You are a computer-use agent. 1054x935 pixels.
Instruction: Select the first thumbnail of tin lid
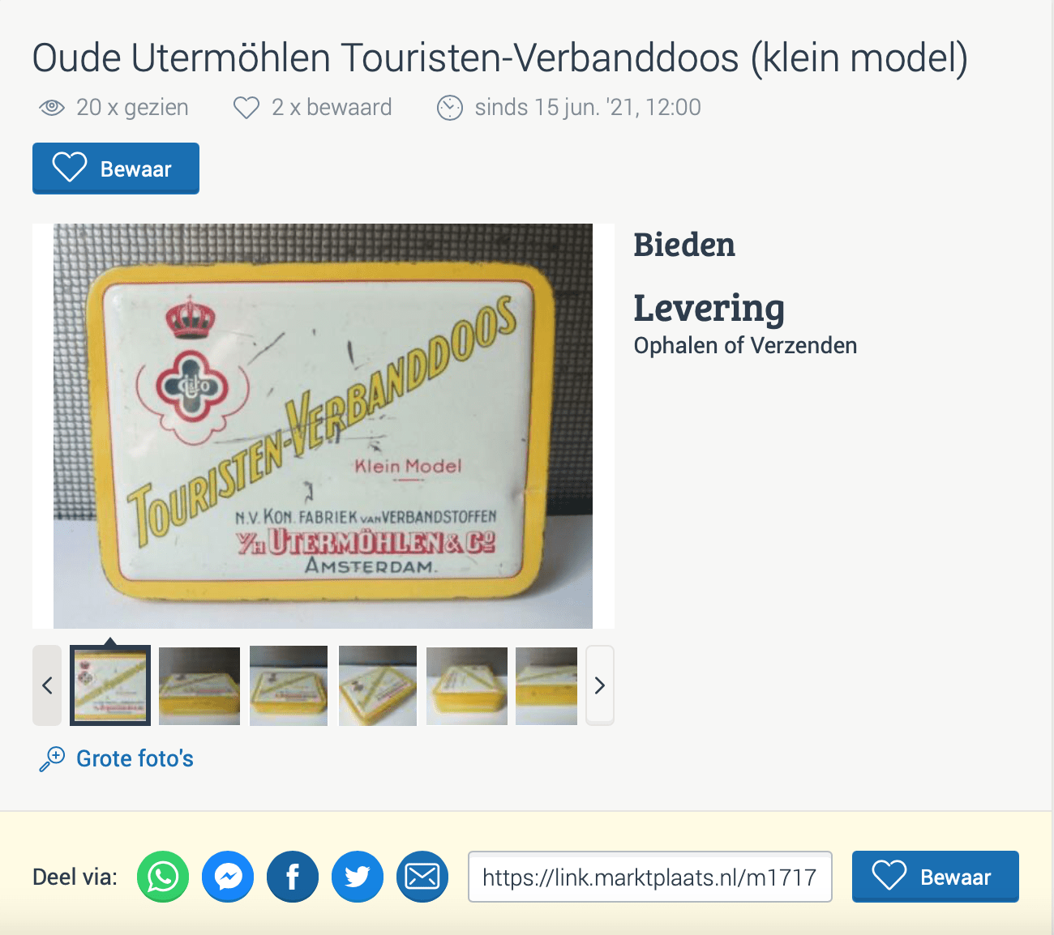[x=110, y=685]
